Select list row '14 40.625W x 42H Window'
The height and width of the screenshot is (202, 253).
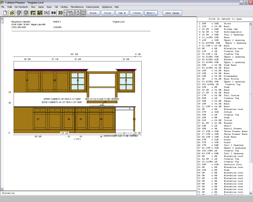click(x=223, y=59)
